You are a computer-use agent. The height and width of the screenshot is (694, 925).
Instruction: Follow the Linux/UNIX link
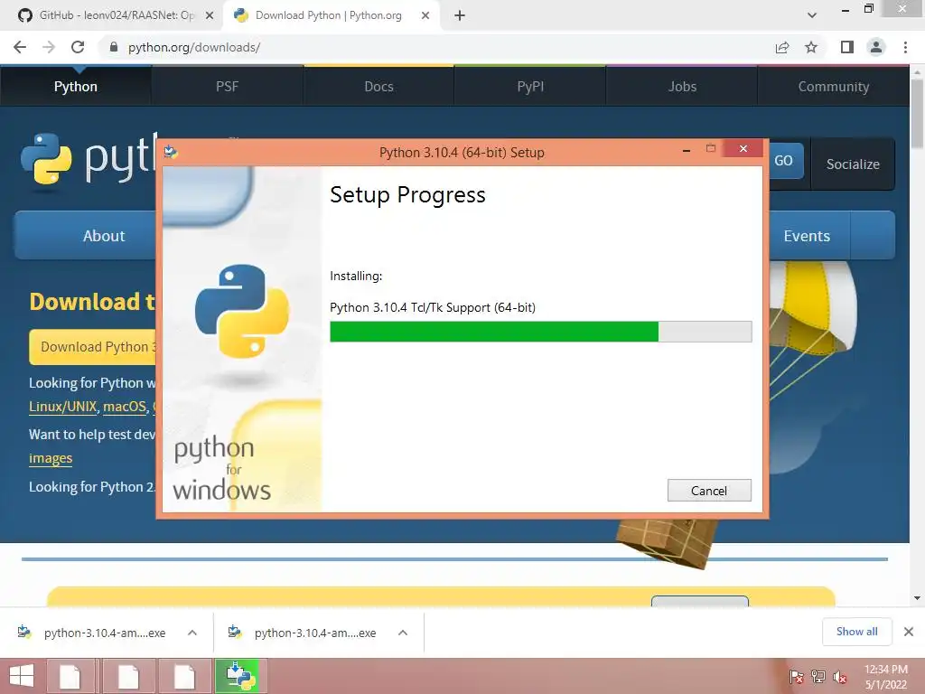click(62, 407)
